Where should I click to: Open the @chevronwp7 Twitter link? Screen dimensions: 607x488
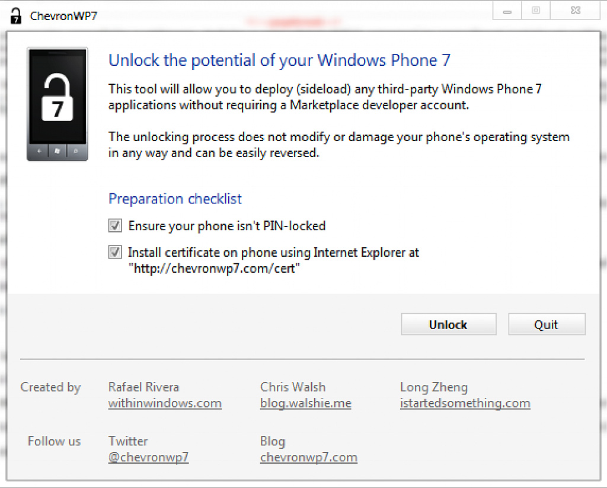click(x=148, y=457)
